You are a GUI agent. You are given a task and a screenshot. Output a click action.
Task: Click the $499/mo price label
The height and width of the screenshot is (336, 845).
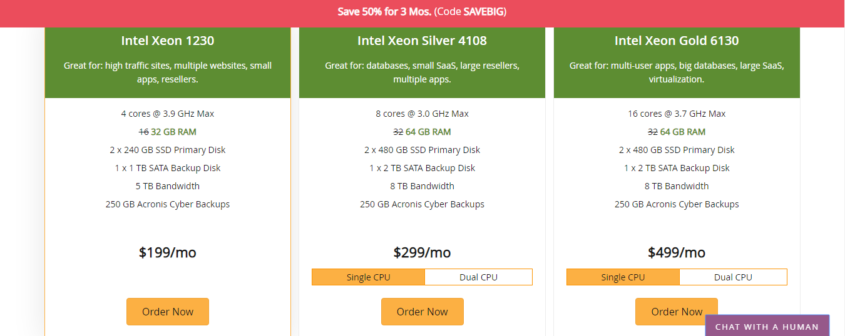click(x=677, y=252)
